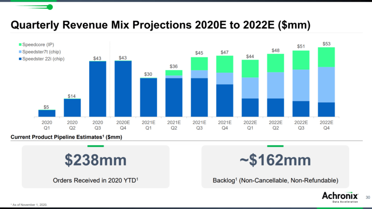372x209 pixels.
Task: Click the green Speedcore (IP) legend swatch
Action: [20, 45]
